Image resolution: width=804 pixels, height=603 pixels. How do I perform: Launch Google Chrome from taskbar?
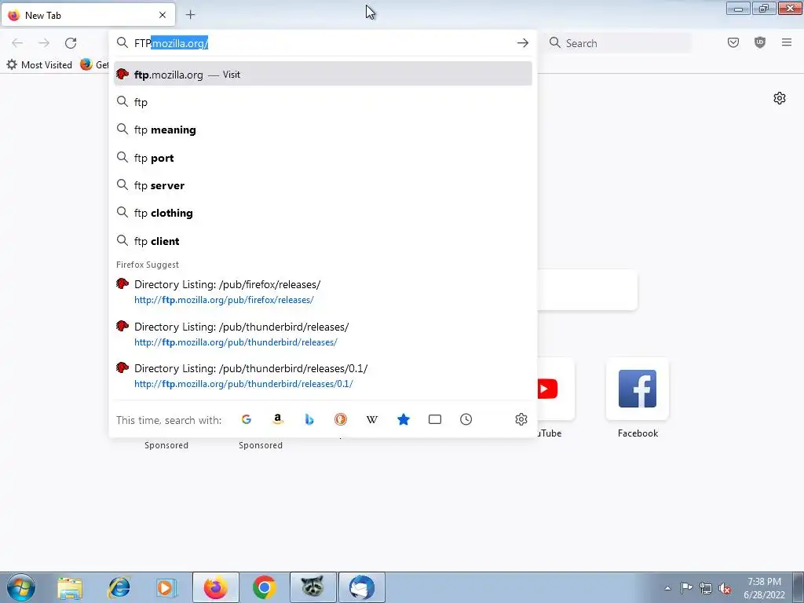(x=264, y=587)
